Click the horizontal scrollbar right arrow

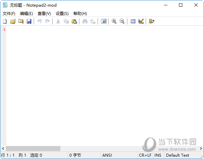[201, 148]
